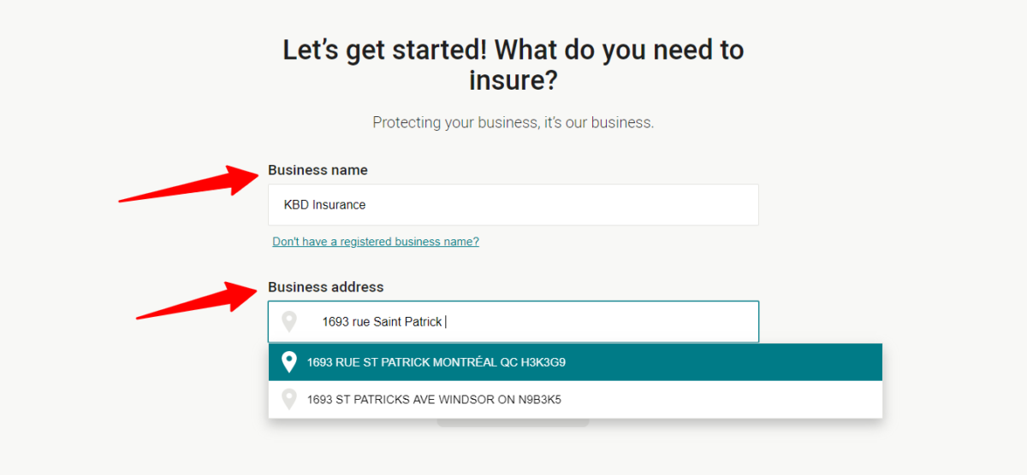Image resolution: width=1027 pixels, height=475 pixels.
Task: Click the red arrow pointing at Business name
Action: coord(189,183)
